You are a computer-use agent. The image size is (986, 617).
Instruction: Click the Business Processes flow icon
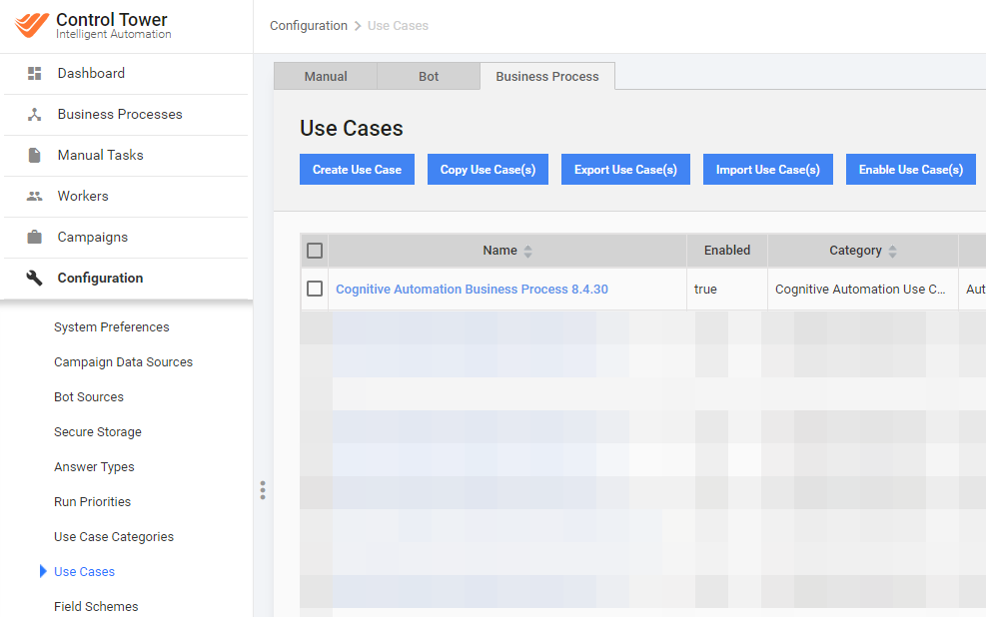(x=35, y=115)
